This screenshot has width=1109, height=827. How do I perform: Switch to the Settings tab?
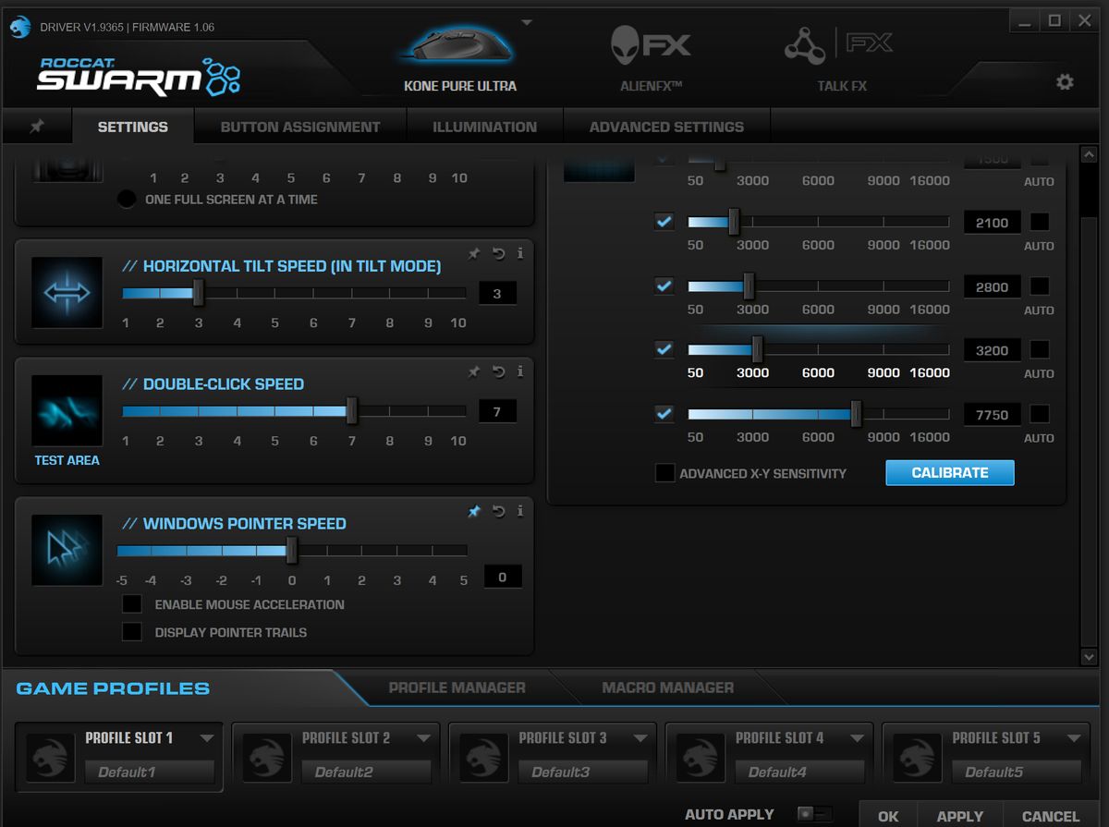click(133, 127)
